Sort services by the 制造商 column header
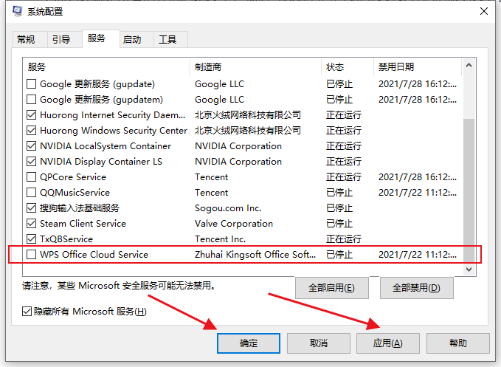This screenshot has width=501, height=367. [x=255, y=67]
